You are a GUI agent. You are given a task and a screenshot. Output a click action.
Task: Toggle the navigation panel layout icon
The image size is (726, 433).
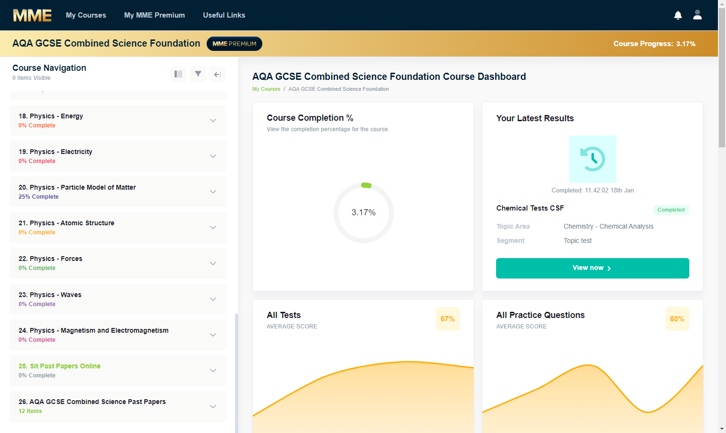point(179,74)
